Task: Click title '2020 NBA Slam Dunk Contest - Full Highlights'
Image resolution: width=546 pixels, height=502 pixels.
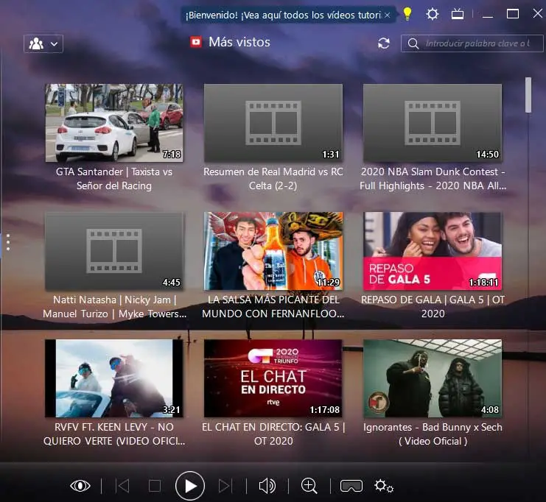Action: coord(433,179)
